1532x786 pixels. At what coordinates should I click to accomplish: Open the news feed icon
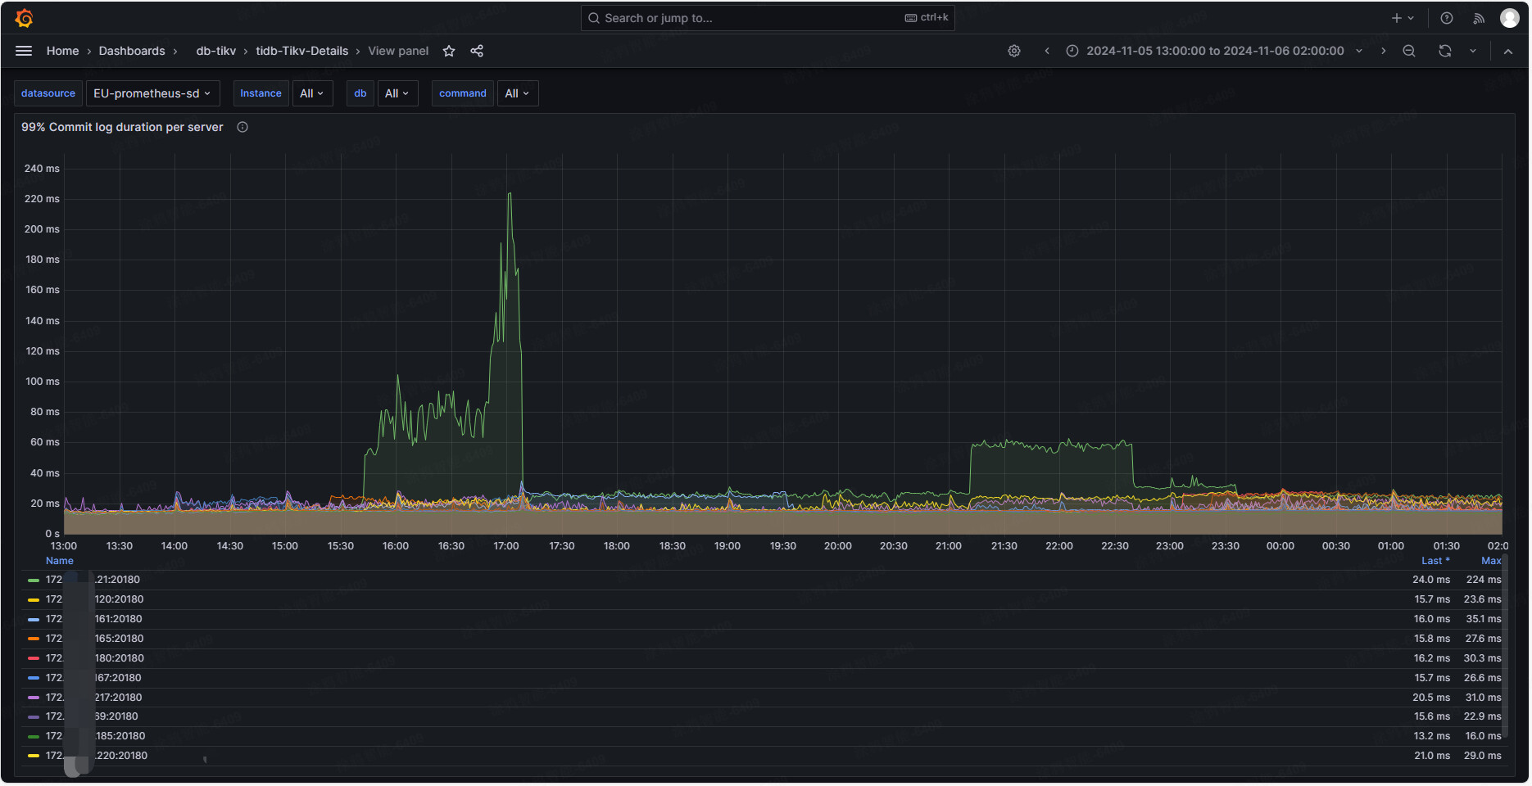pos(1479,18)
